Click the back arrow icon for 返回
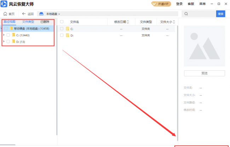This screenshot has height=147, width=230. coord(24,14)
